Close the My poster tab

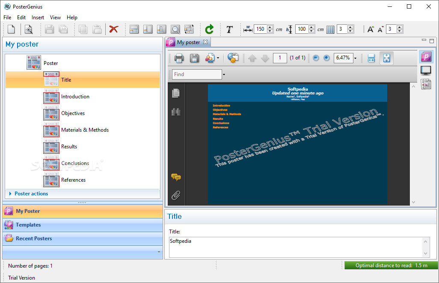coord(205,42)
